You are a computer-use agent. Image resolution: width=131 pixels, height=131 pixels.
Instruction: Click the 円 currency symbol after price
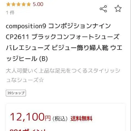point(48,118)
